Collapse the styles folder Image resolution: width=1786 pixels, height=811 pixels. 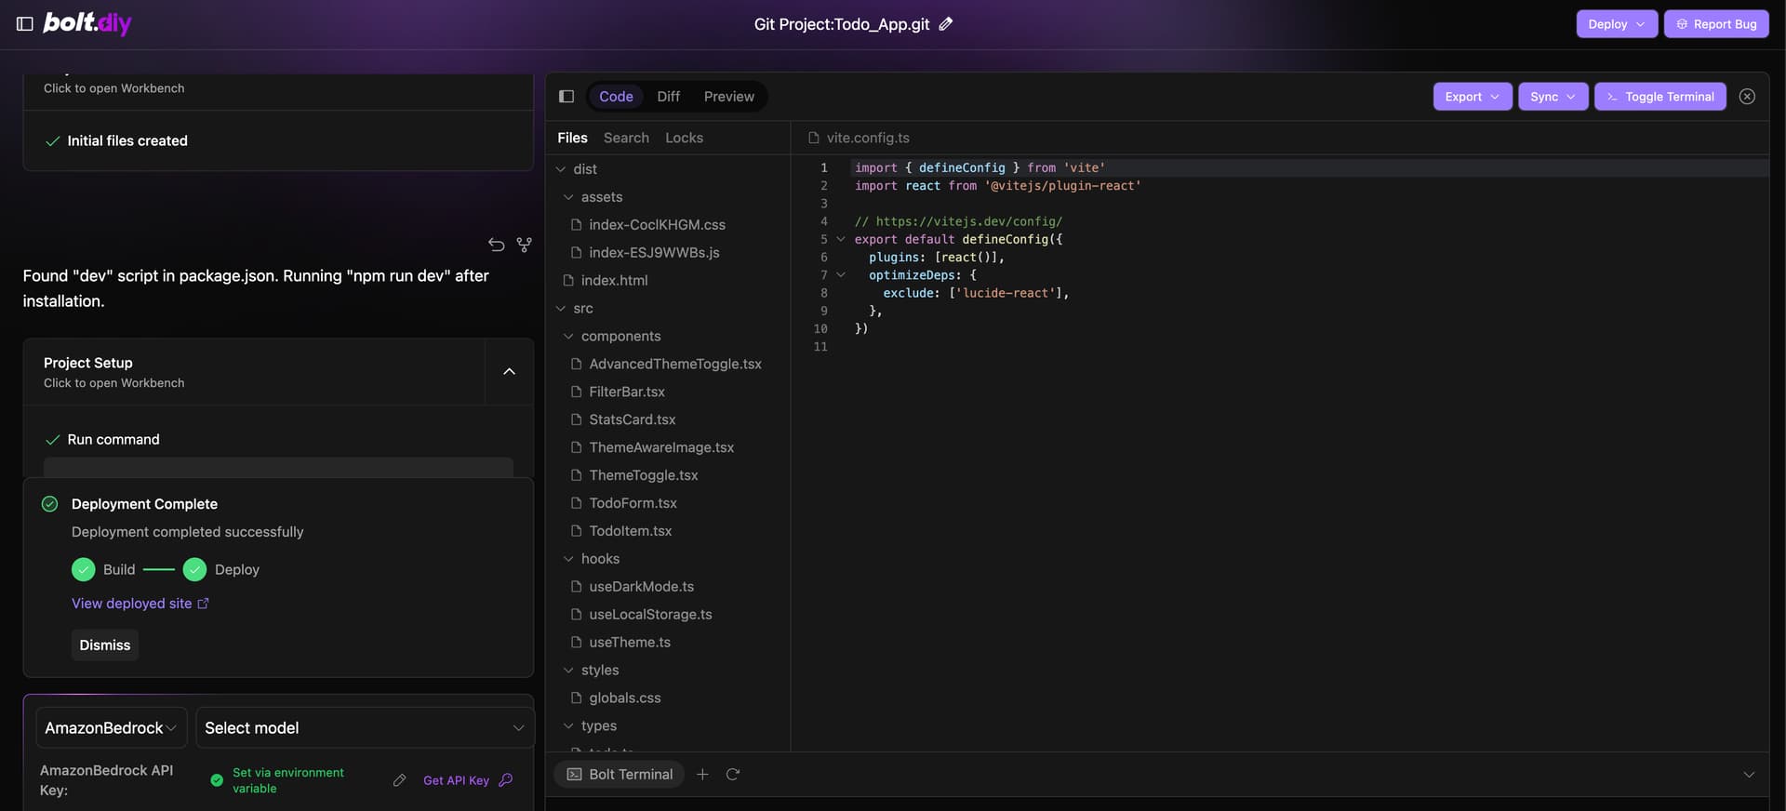click(667, 671)
